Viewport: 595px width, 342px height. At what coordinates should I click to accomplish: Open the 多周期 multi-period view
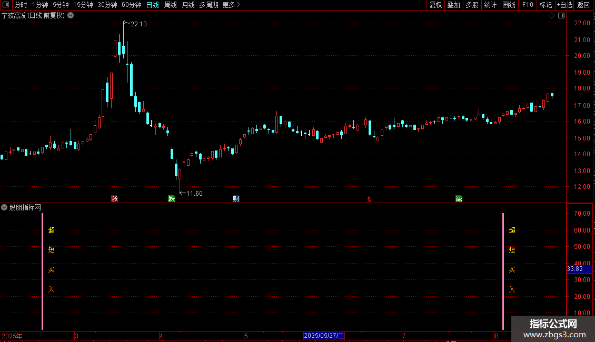[x=209, y=5]
